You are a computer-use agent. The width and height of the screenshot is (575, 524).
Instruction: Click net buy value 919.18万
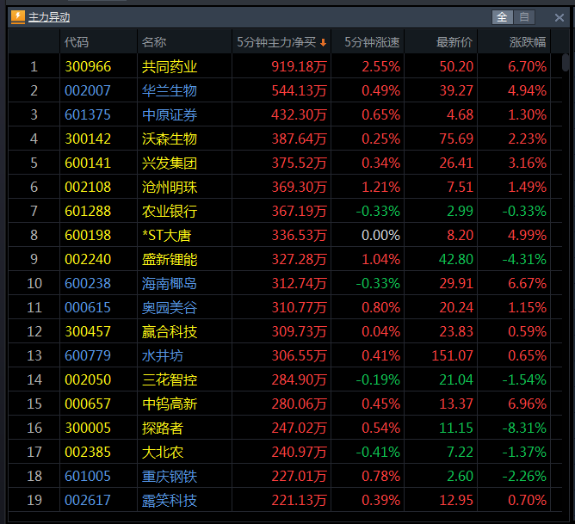pyautogui.click(x=299, y=66)
